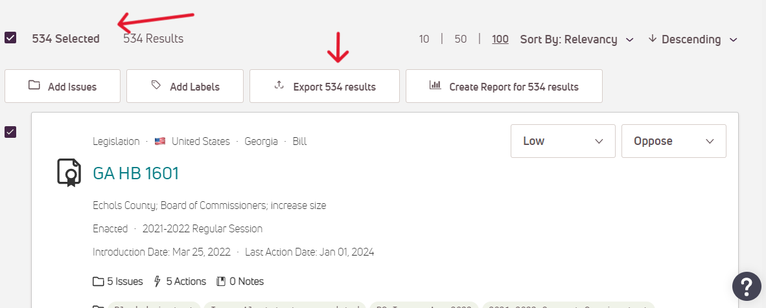Click the export upload arrow icon

click(x=279, y=85)
